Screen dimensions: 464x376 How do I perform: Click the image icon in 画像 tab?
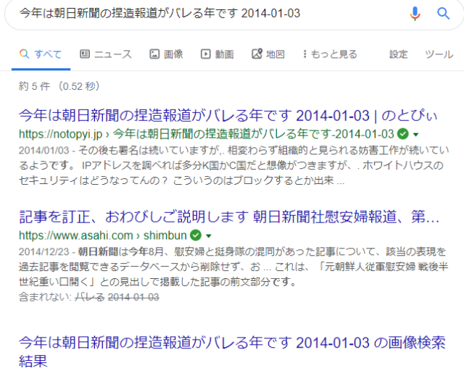[154, 54]
